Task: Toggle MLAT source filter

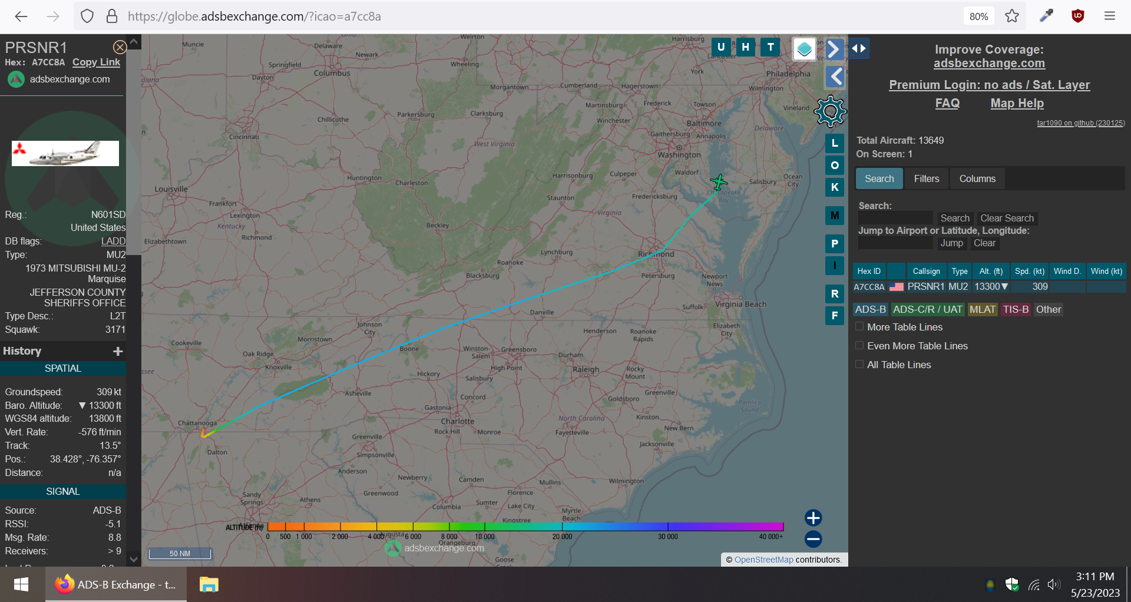Action: pos(983,310)
